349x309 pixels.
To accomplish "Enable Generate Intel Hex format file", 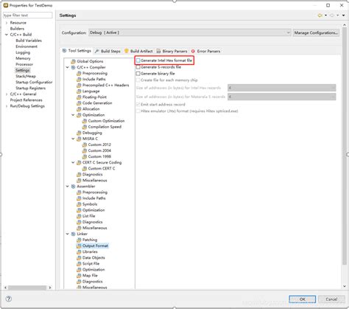I will (138, 60).
